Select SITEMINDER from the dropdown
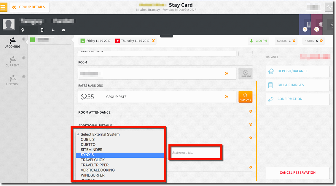This screenshot has height=186, width=336. click(x=120, y=150)
